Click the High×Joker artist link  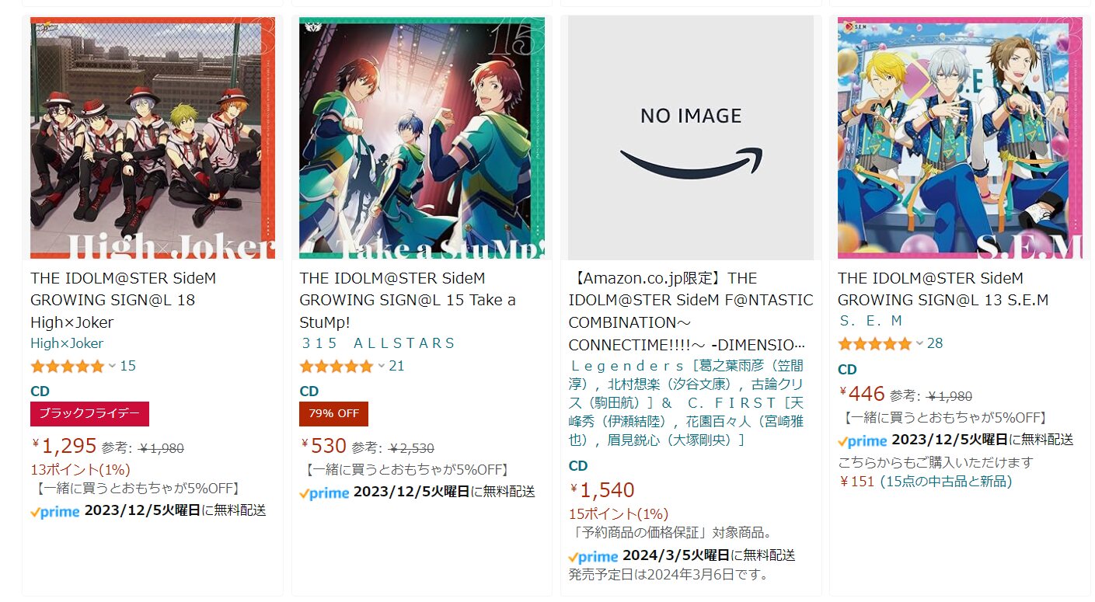click(67, 343)
